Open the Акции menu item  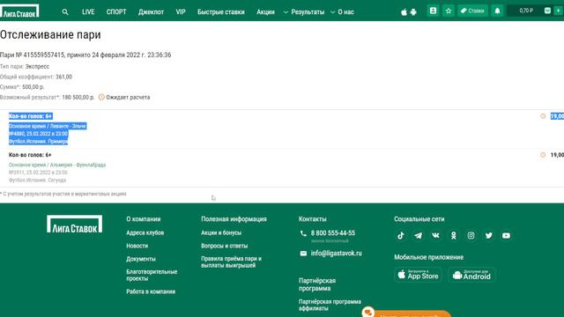click(x=265, y=11)
